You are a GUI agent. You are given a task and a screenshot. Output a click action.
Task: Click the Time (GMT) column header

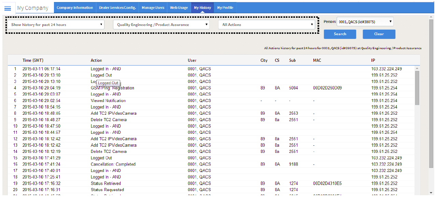33,60
